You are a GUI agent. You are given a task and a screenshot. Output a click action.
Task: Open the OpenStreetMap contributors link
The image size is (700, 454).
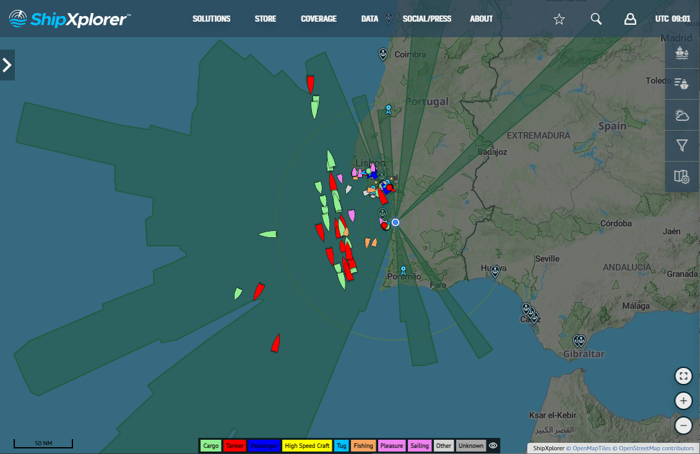click(657, 448)
